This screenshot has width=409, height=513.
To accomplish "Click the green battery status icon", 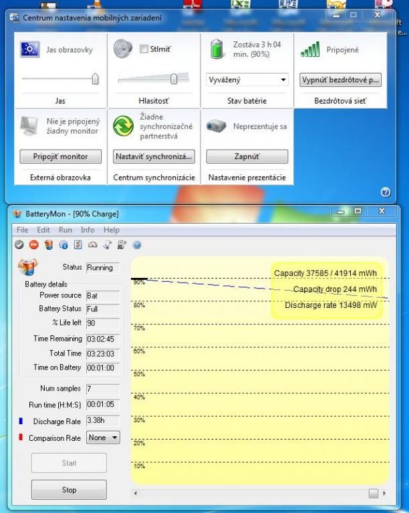I will click(217, 49).
